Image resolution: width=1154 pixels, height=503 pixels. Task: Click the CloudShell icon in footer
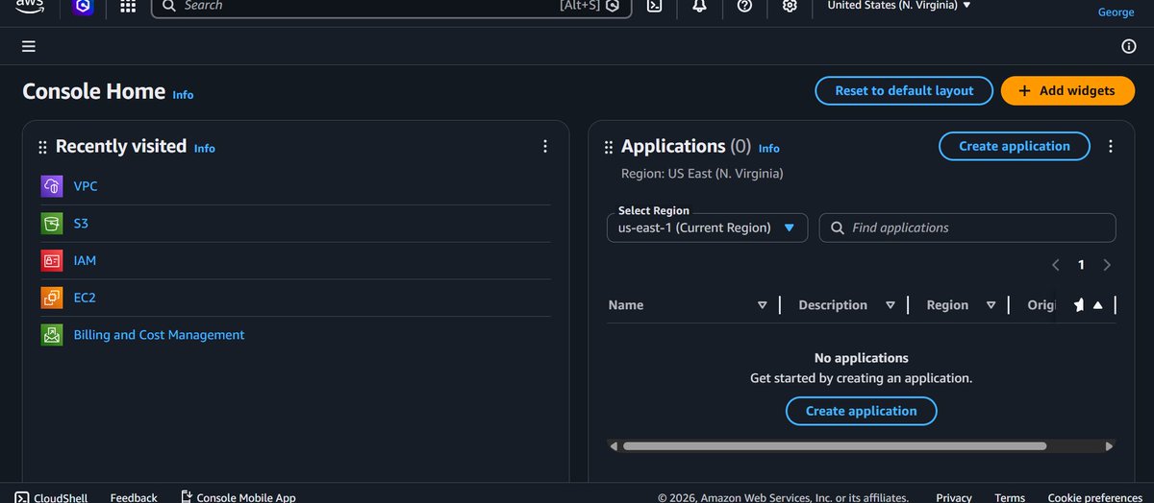[21, 497]
